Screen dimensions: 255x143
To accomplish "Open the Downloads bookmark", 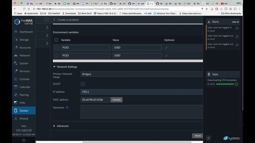I will (x=69, y=14).
